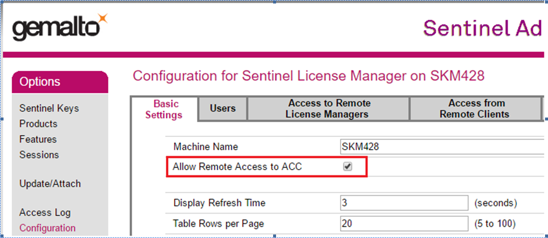Click the Options sidebar header
This screenshot has height=238, width=548.
pyautogui.click(x=60, y=82)
